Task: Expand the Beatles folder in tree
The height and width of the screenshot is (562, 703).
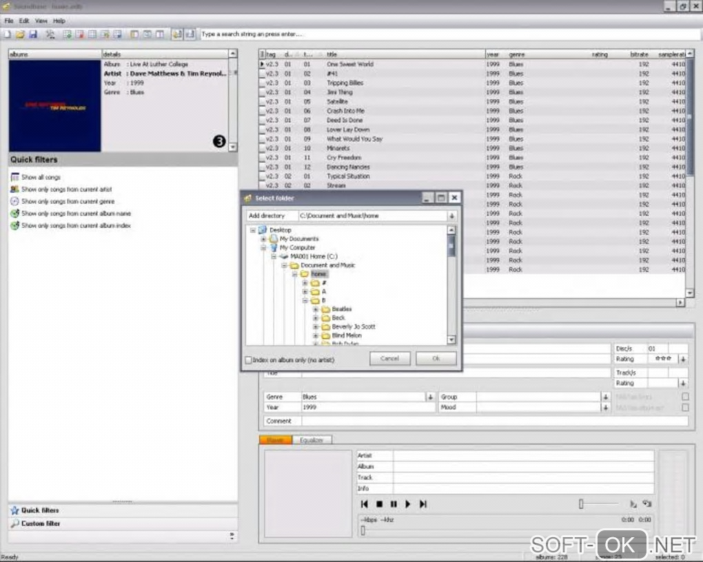Action: [x=316, y=309]
